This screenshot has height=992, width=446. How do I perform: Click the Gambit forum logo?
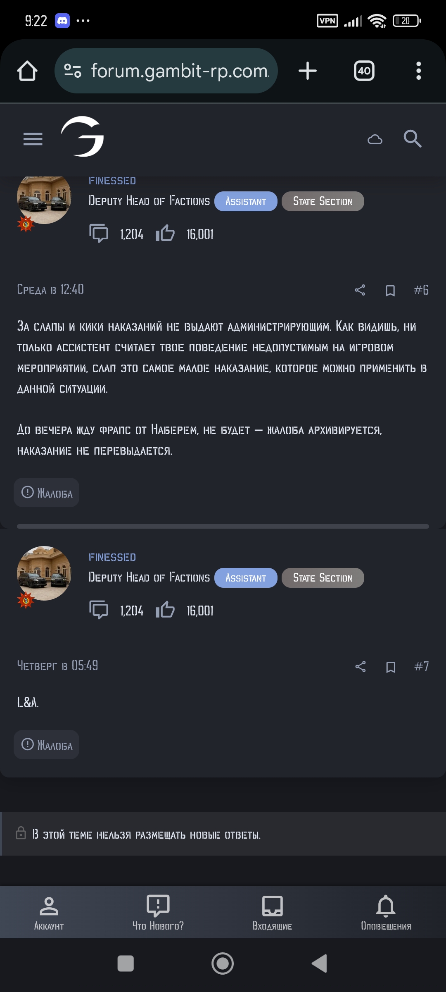click(x=83, y=137)
